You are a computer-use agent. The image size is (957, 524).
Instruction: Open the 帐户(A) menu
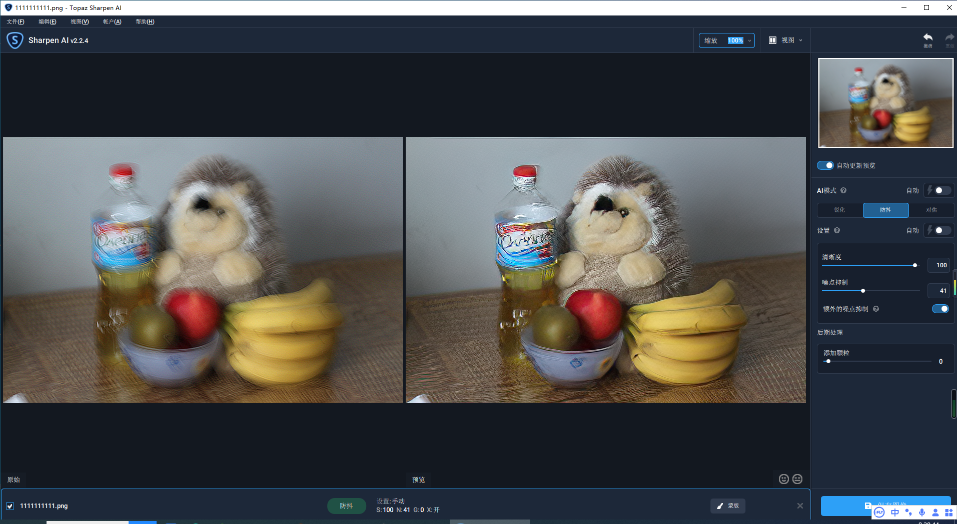(x=112, y=21)
